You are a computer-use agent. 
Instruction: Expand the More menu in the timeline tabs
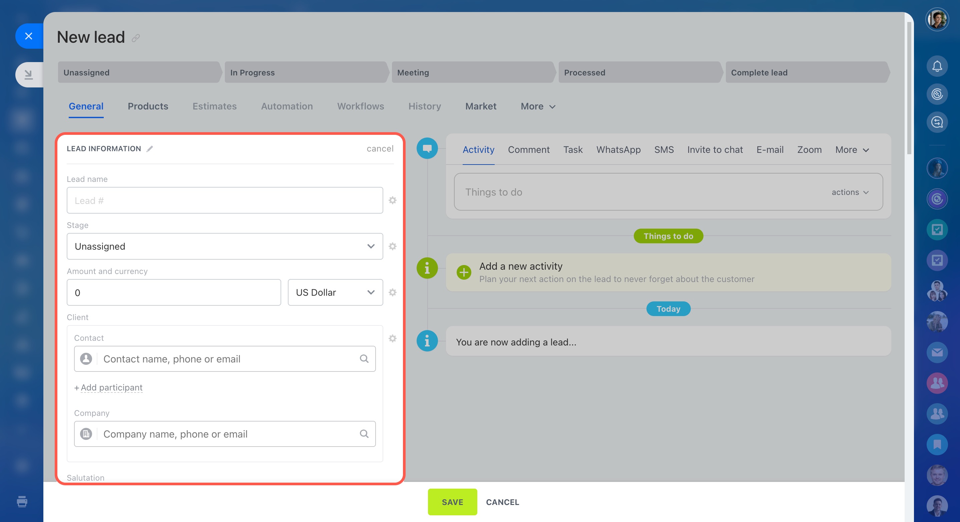tap(852, 150)
